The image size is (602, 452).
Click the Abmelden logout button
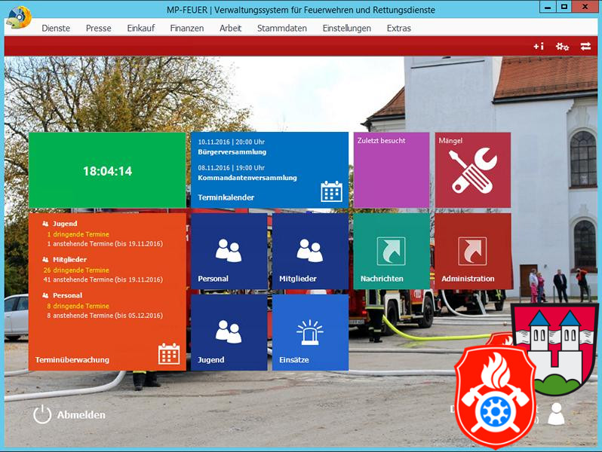(69, 414)
